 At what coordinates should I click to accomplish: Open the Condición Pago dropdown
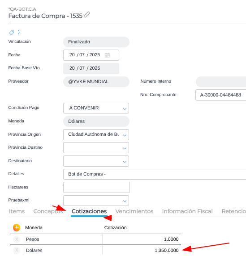[96, 108]
